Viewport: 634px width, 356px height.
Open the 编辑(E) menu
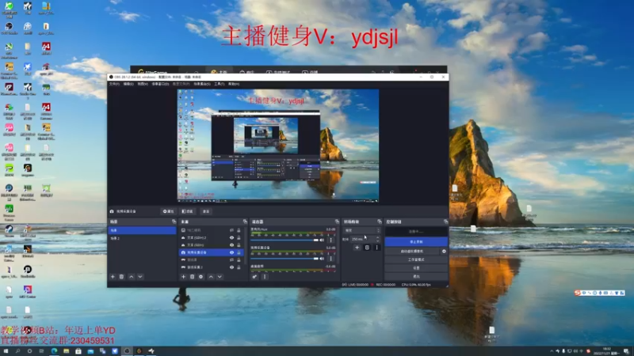[x=128, y=84]
